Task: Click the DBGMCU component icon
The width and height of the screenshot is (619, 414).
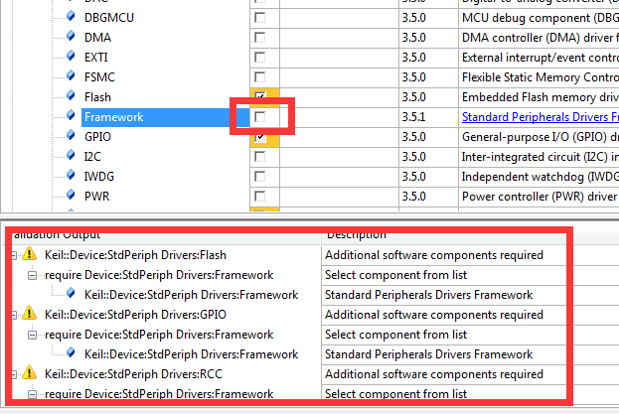Action: [71, 16]
